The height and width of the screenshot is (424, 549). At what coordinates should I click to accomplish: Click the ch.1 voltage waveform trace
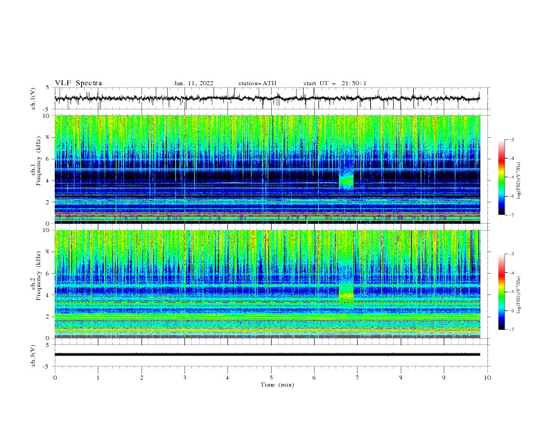(267, 98)
